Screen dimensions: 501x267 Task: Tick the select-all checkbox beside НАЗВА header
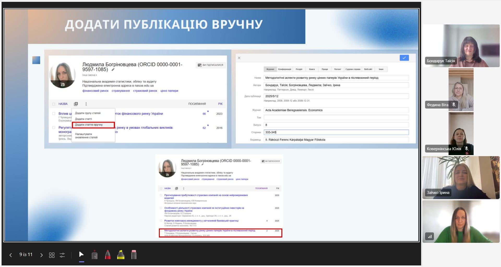pos(53,104)
